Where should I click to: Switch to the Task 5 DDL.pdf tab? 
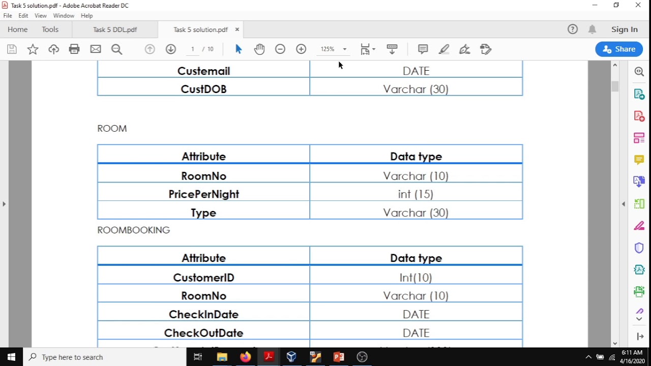[115, 29]
